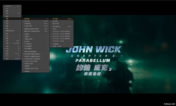176x106 pixels.
Task: Select the radio option containing VMR/EVR output with Alt+I
Action: [36, 31]
